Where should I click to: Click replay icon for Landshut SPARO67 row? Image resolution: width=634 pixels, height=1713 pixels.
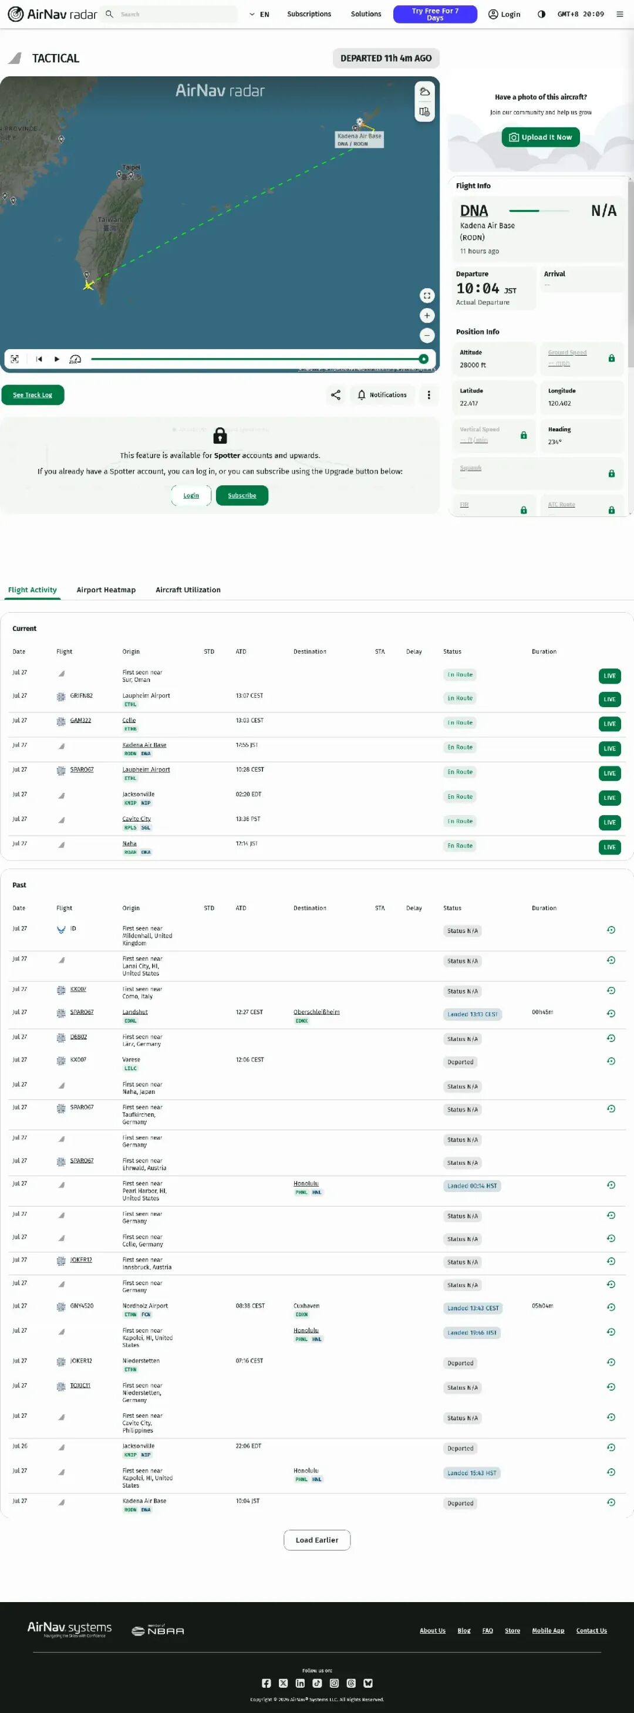(611, 1013)
